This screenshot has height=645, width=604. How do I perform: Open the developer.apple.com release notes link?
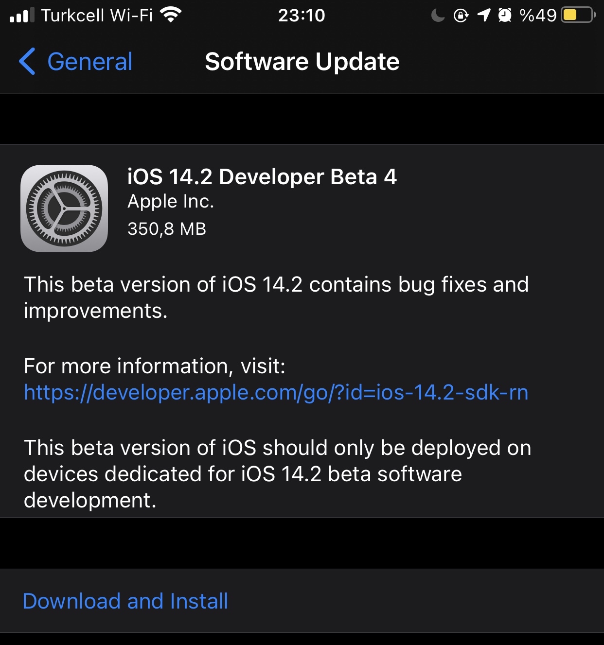(x=276, y=392)
